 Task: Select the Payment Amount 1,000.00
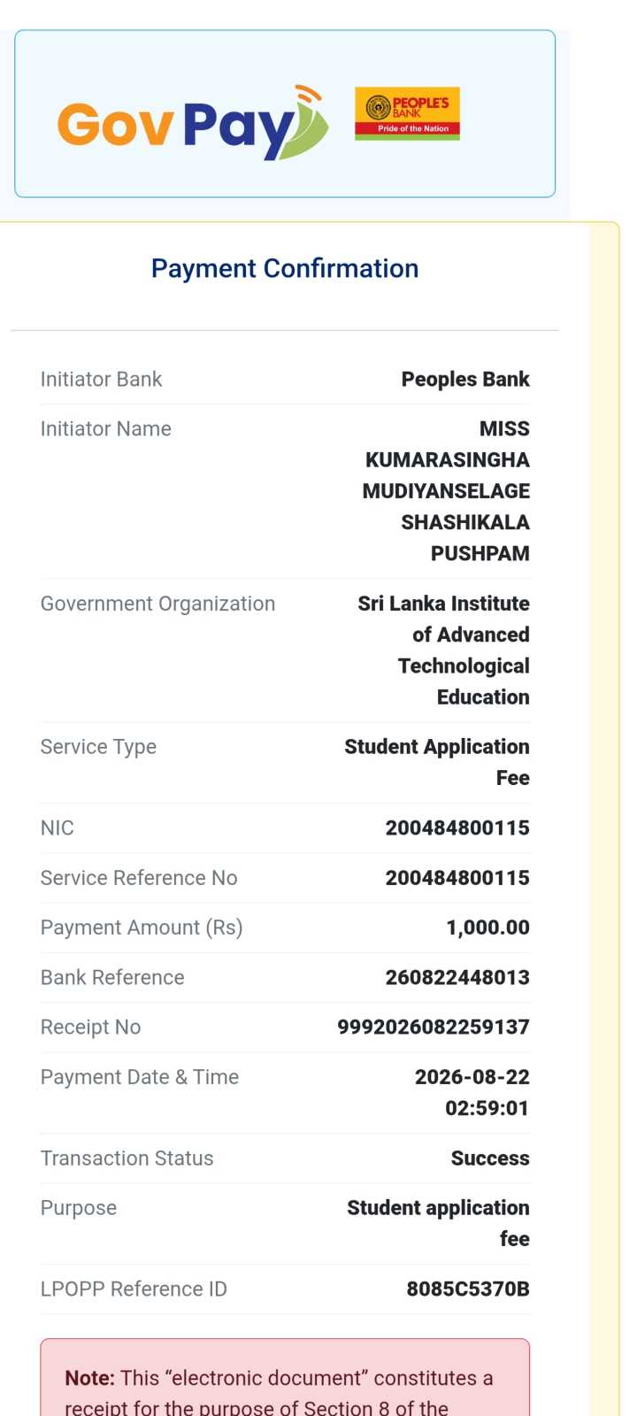(x=487, y=927)
